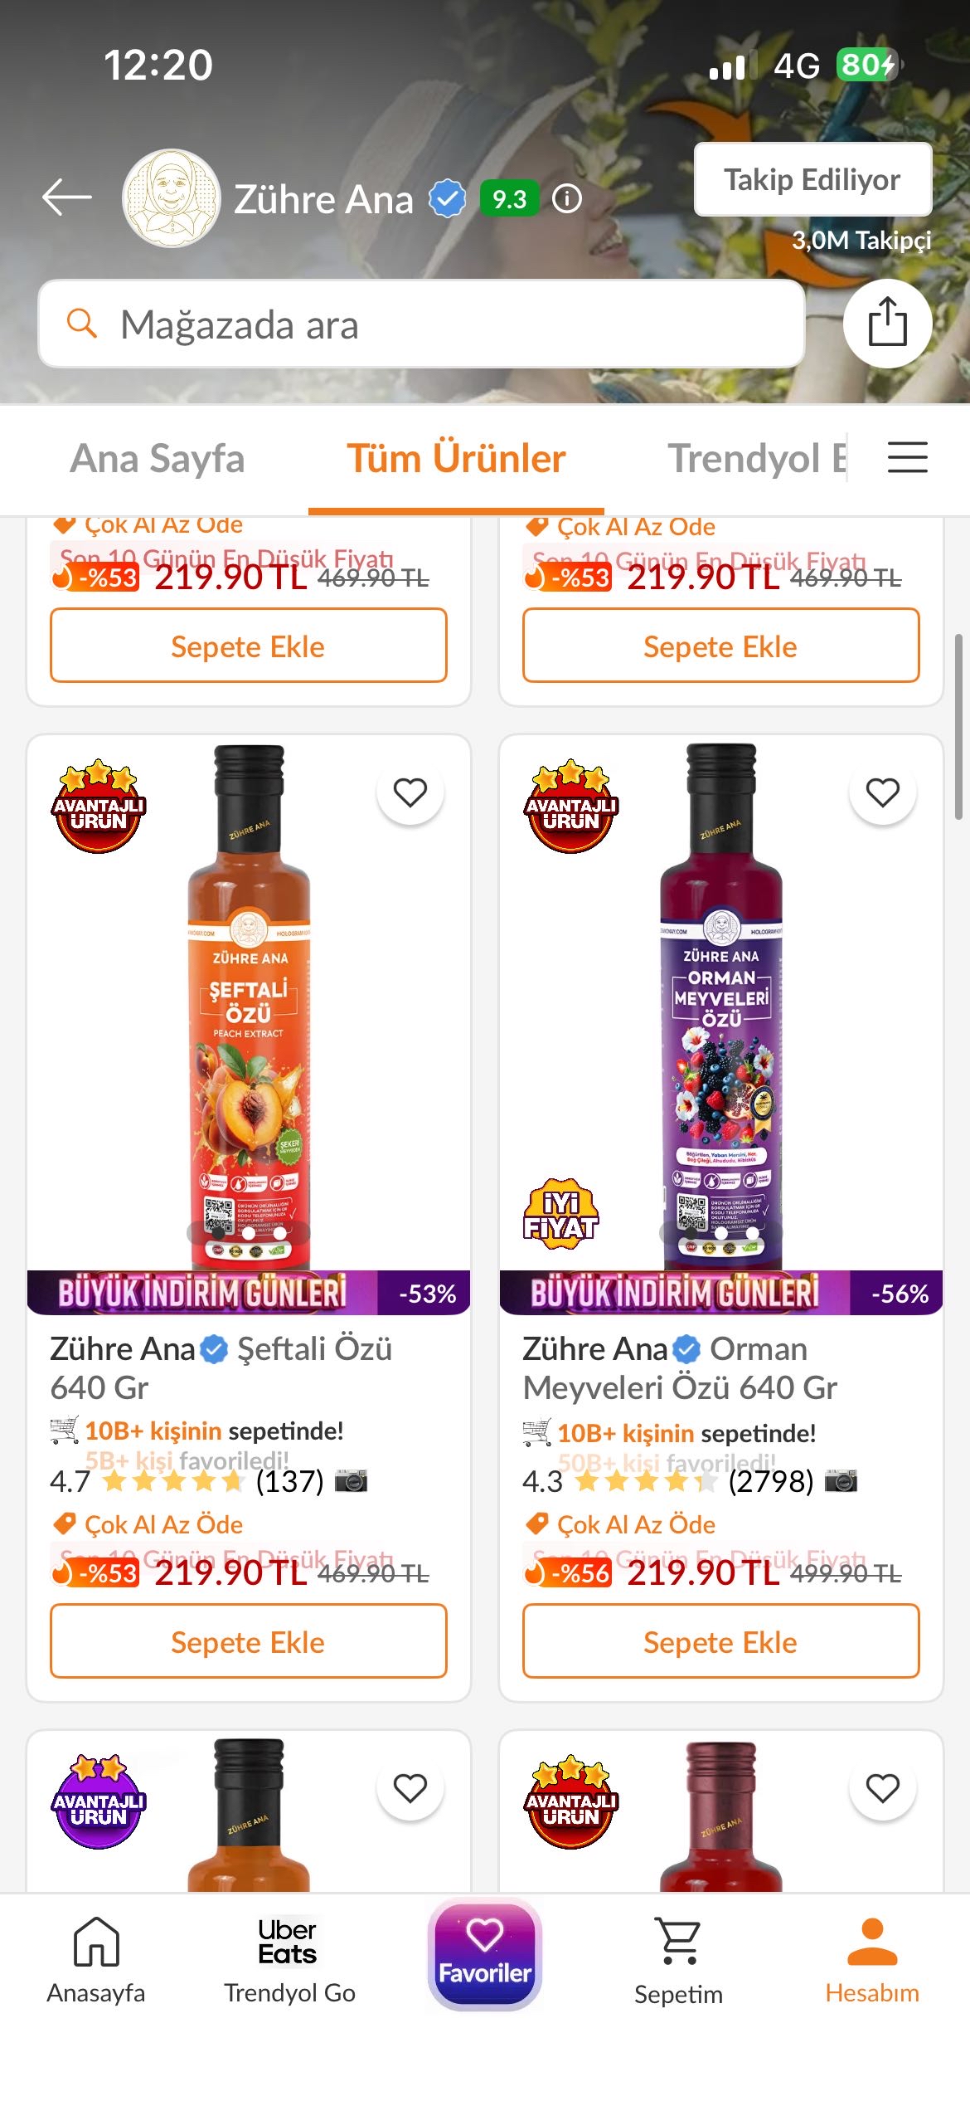Tap the back arrow icon

[67, 197]
